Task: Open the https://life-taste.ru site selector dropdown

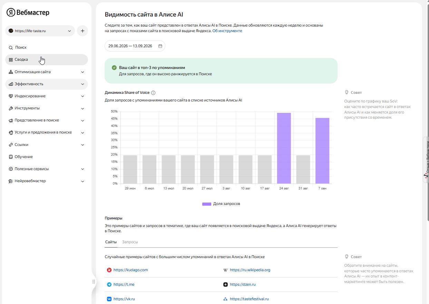Action: tap(40, 31)
